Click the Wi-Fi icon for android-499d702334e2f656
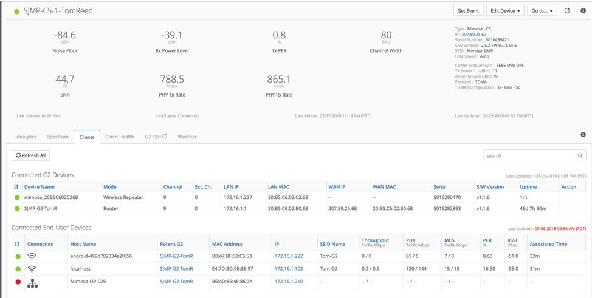Viewport: 592px width, 298px height. [x=32, y=256]
